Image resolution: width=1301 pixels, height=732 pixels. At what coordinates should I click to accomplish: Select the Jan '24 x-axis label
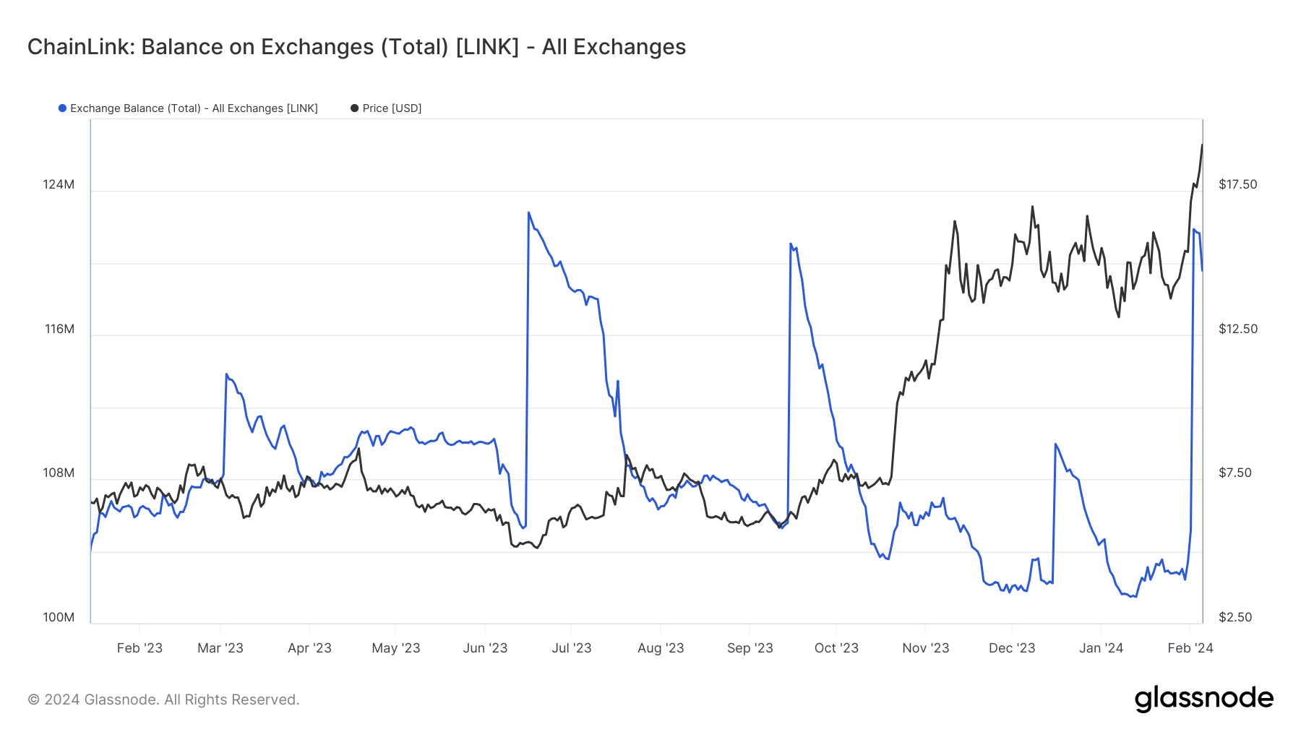coord(1101,648)
